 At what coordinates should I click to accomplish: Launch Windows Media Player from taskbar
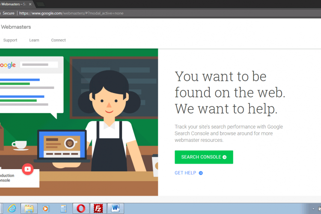(46, 208)
